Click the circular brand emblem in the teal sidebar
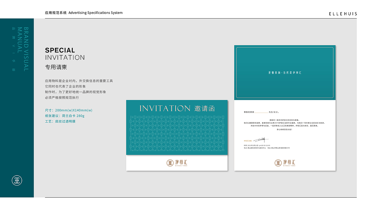 (x=17, y=181)
